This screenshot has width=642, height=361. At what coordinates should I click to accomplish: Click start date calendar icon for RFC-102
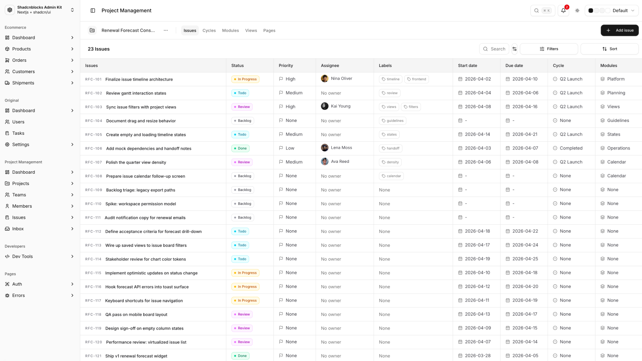click(460, 93)
